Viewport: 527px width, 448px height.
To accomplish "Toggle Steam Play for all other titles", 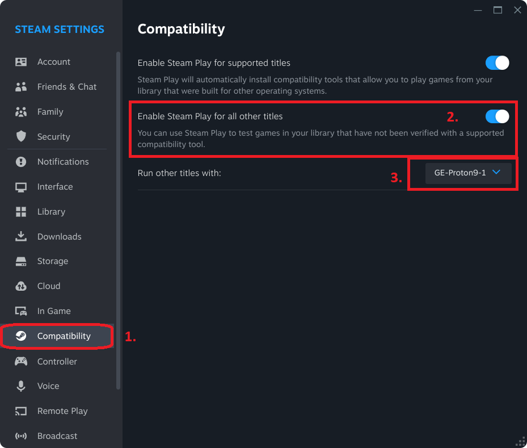I will pos(497,116).
